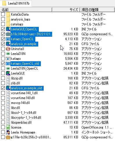Viewport: 115px width, 141px height.
Task: Sort by the サイズ column header
Action: tap(66, 10)
